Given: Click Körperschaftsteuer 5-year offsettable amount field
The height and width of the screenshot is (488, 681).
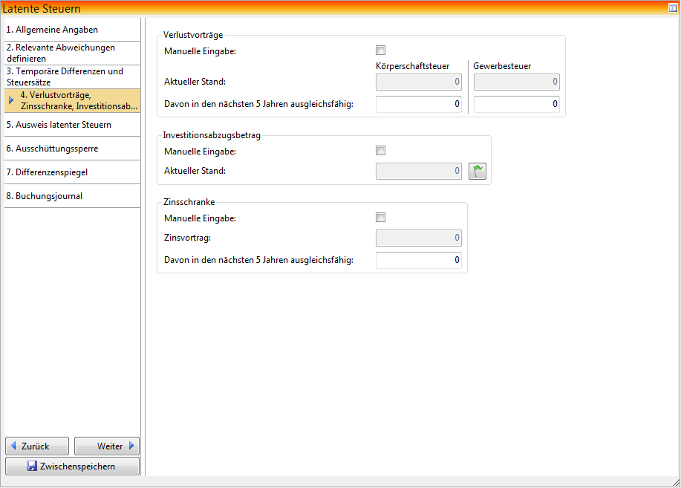Looking at the screenshot, I should pyautogui.click(x=419, y=105).
